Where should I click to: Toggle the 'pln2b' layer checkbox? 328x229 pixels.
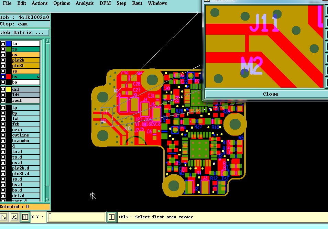pos(3,60)
